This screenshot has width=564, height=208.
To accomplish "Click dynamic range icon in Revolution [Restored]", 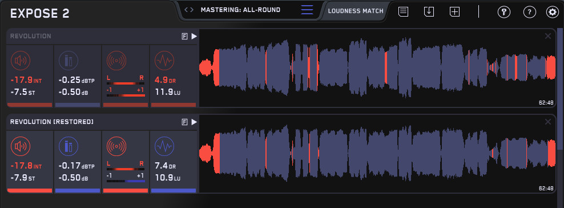I will (164, 146).
